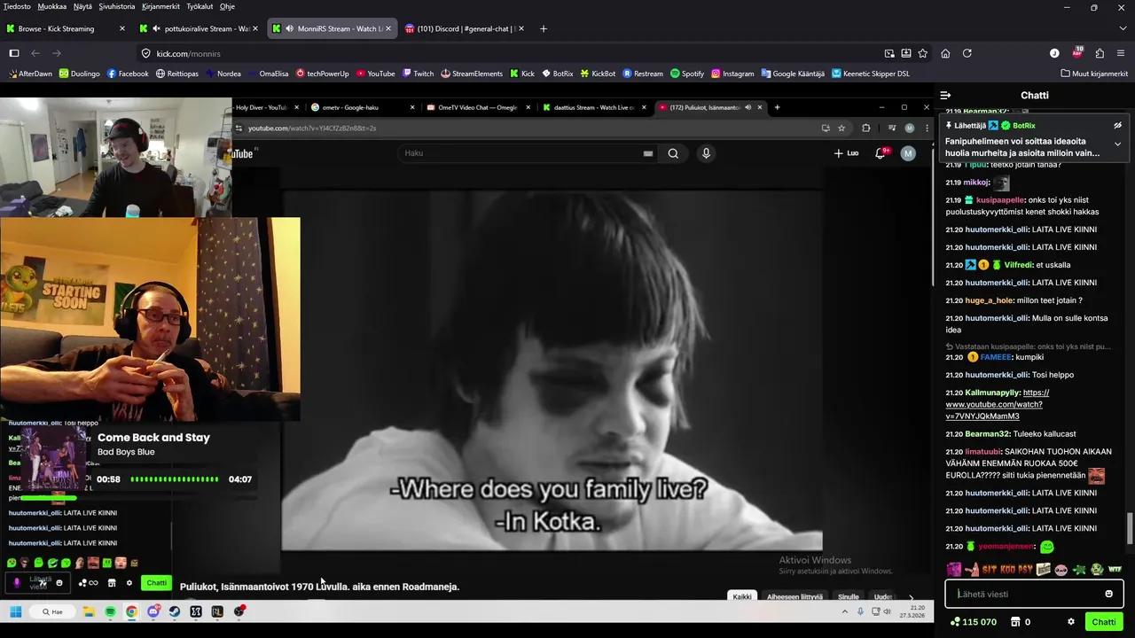Show more filter chips arrow
1135x638 pixels.
[x=911, y=596]
